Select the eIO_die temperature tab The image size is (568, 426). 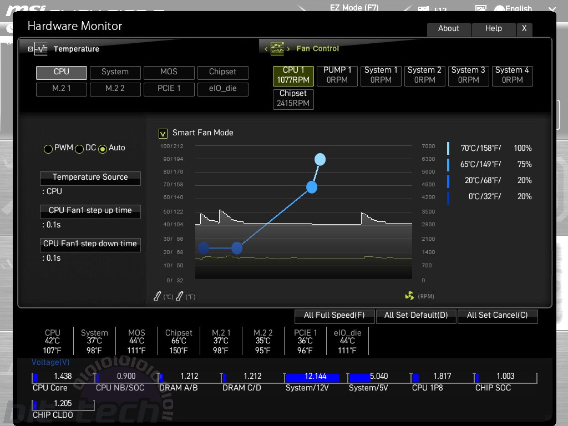pyautogui.click(x=223, y=89)
